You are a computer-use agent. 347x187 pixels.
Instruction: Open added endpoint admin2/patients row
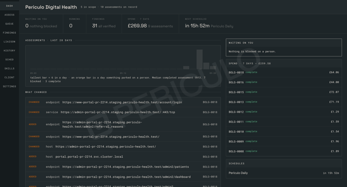click(123, 167)
